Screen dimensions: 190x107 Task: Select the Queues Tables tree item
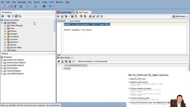(16, 48)
